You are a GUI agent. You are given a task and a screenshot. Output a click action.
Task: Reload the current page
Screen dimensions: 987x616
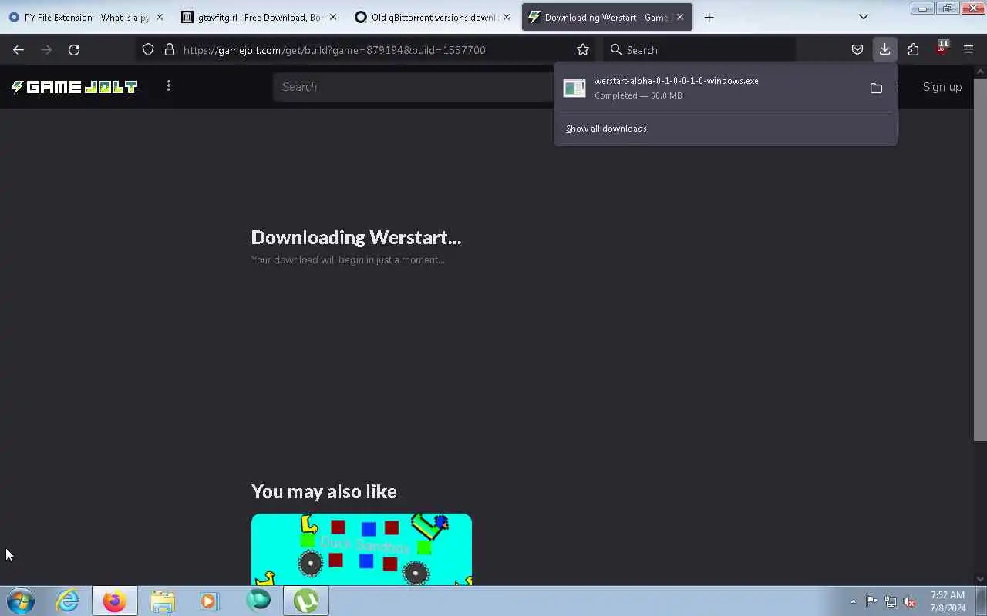[x=74, y=50]
